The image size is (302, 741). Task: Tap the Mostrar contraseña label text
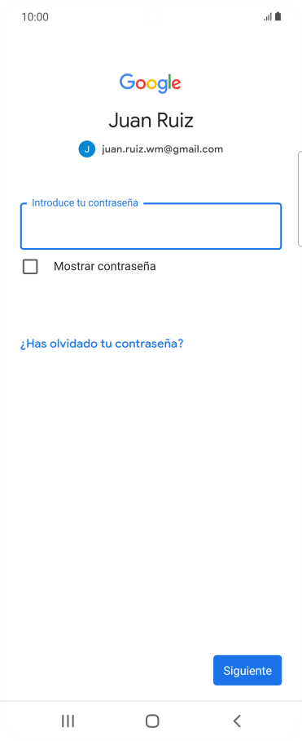click(104, 267)
